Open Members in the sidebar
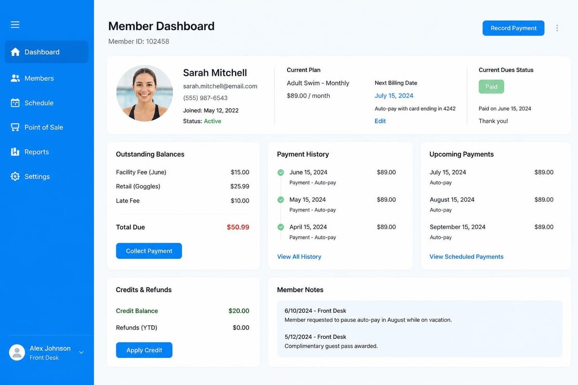The height and width of the screenshot is (385, 578). tap(47, 78)
